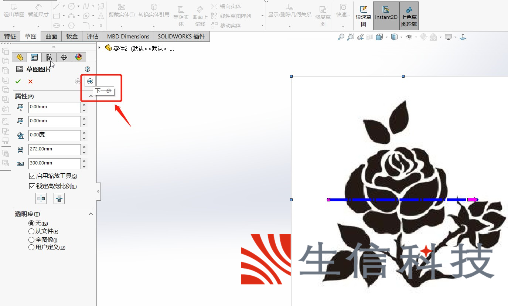Switch to DimXpertManager crosshair tab
This screenshot has width=508, height=306.
coord(64,57)
